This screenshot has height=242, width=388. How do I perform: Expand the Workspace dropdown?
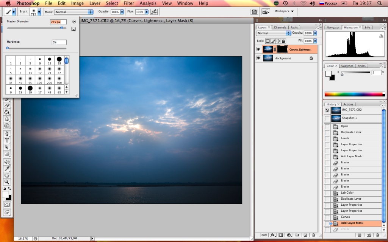click(284, 11)
